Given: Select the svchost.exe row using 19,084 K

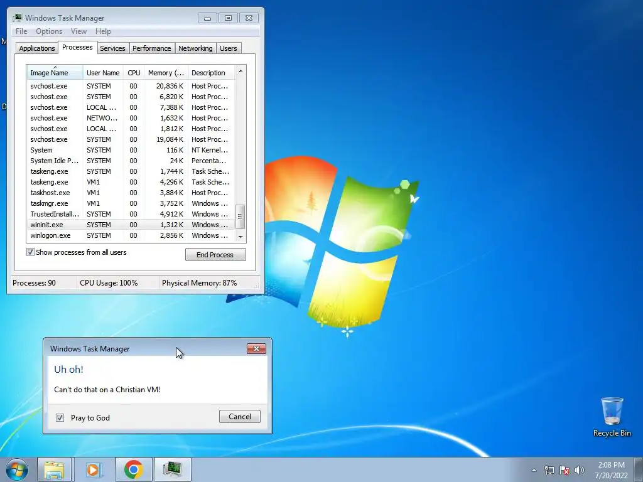Looking at the screenshot, I should pos(131,139).
